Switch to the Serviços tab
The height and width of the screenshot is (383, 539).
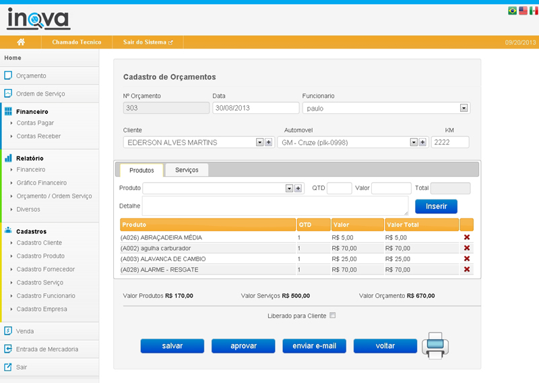coord(187,170)
